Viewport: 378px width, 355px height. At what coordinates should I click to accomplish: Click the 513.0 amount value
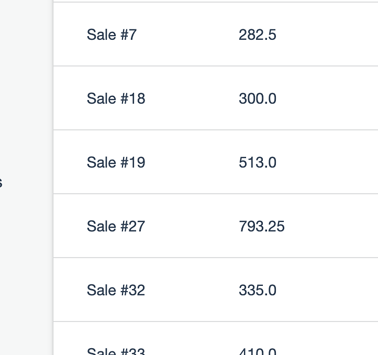coord(257,162)
